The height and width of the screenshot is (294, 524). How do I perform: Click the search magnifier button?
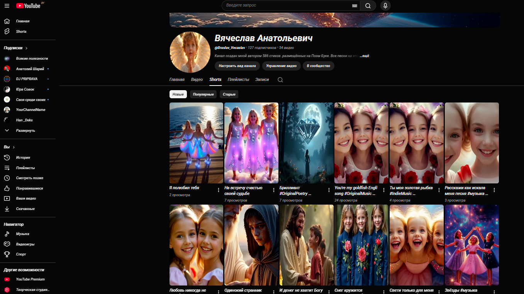click(368, 6)
